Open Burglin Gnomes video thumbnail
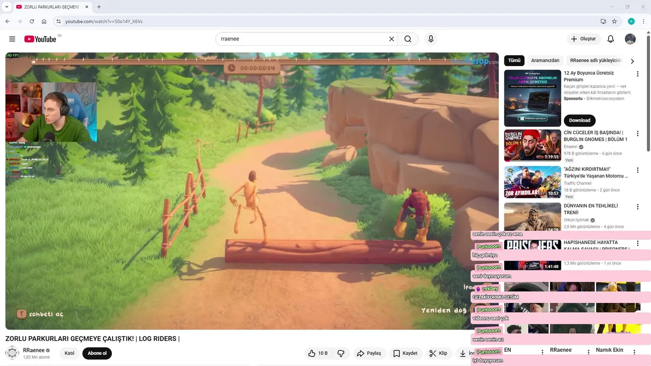The width and height of the screenshot is (651, 366). (x=532, y=145)
